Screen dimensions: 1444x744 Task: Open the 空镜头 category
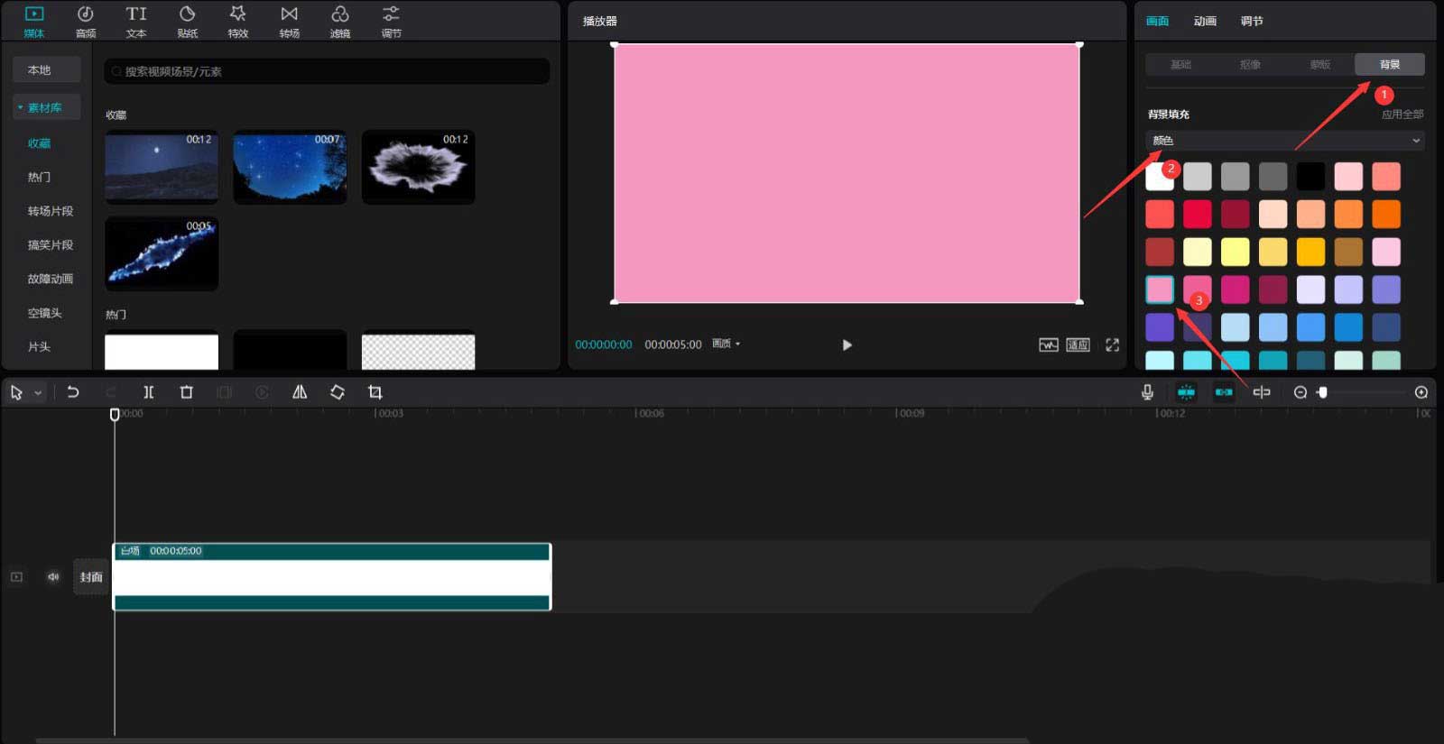(x=44, y=313)
